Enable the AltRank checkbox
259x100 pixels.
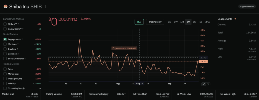pos(5,24)
